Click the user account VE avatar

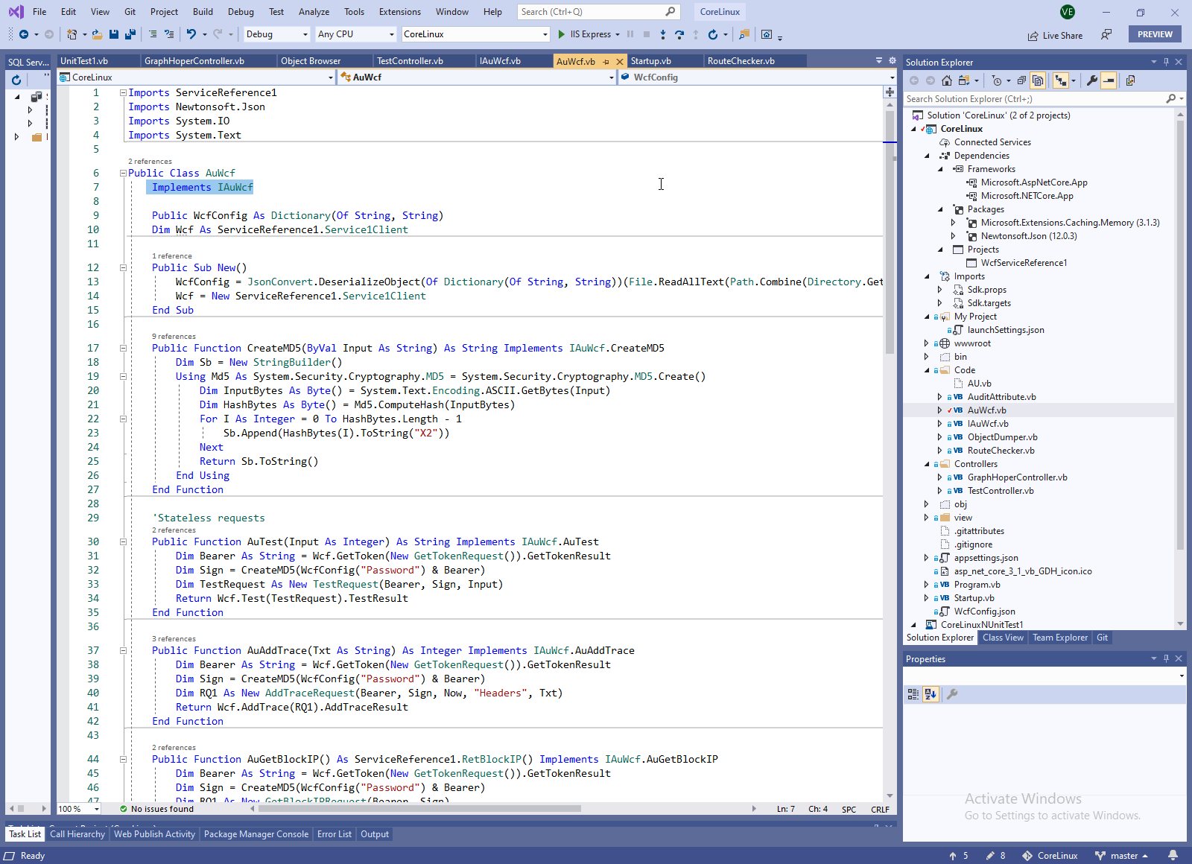tap(1068, 12)
